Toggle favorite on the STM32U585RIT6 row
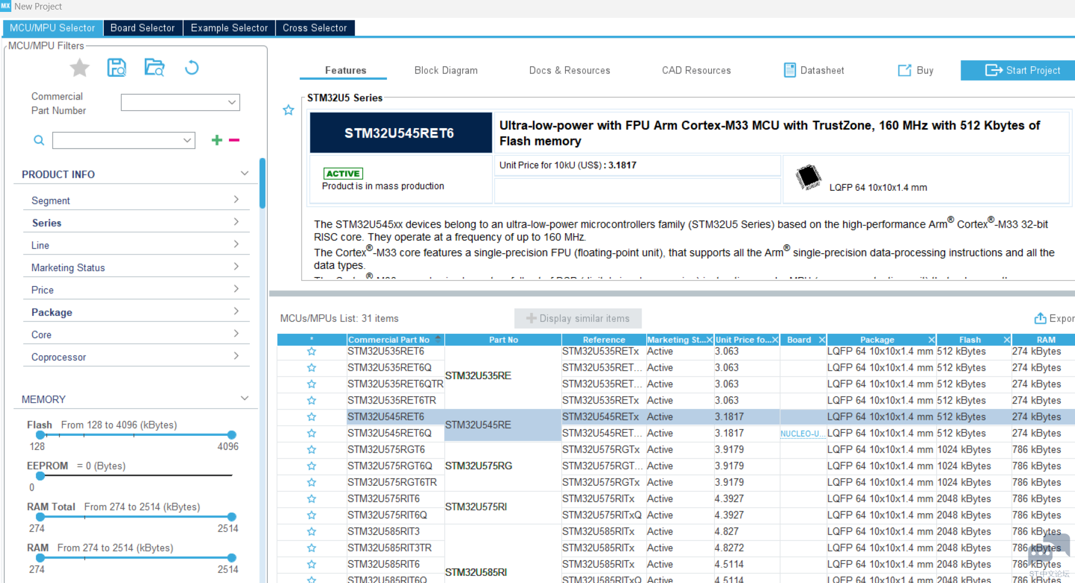 coord(311,565)
